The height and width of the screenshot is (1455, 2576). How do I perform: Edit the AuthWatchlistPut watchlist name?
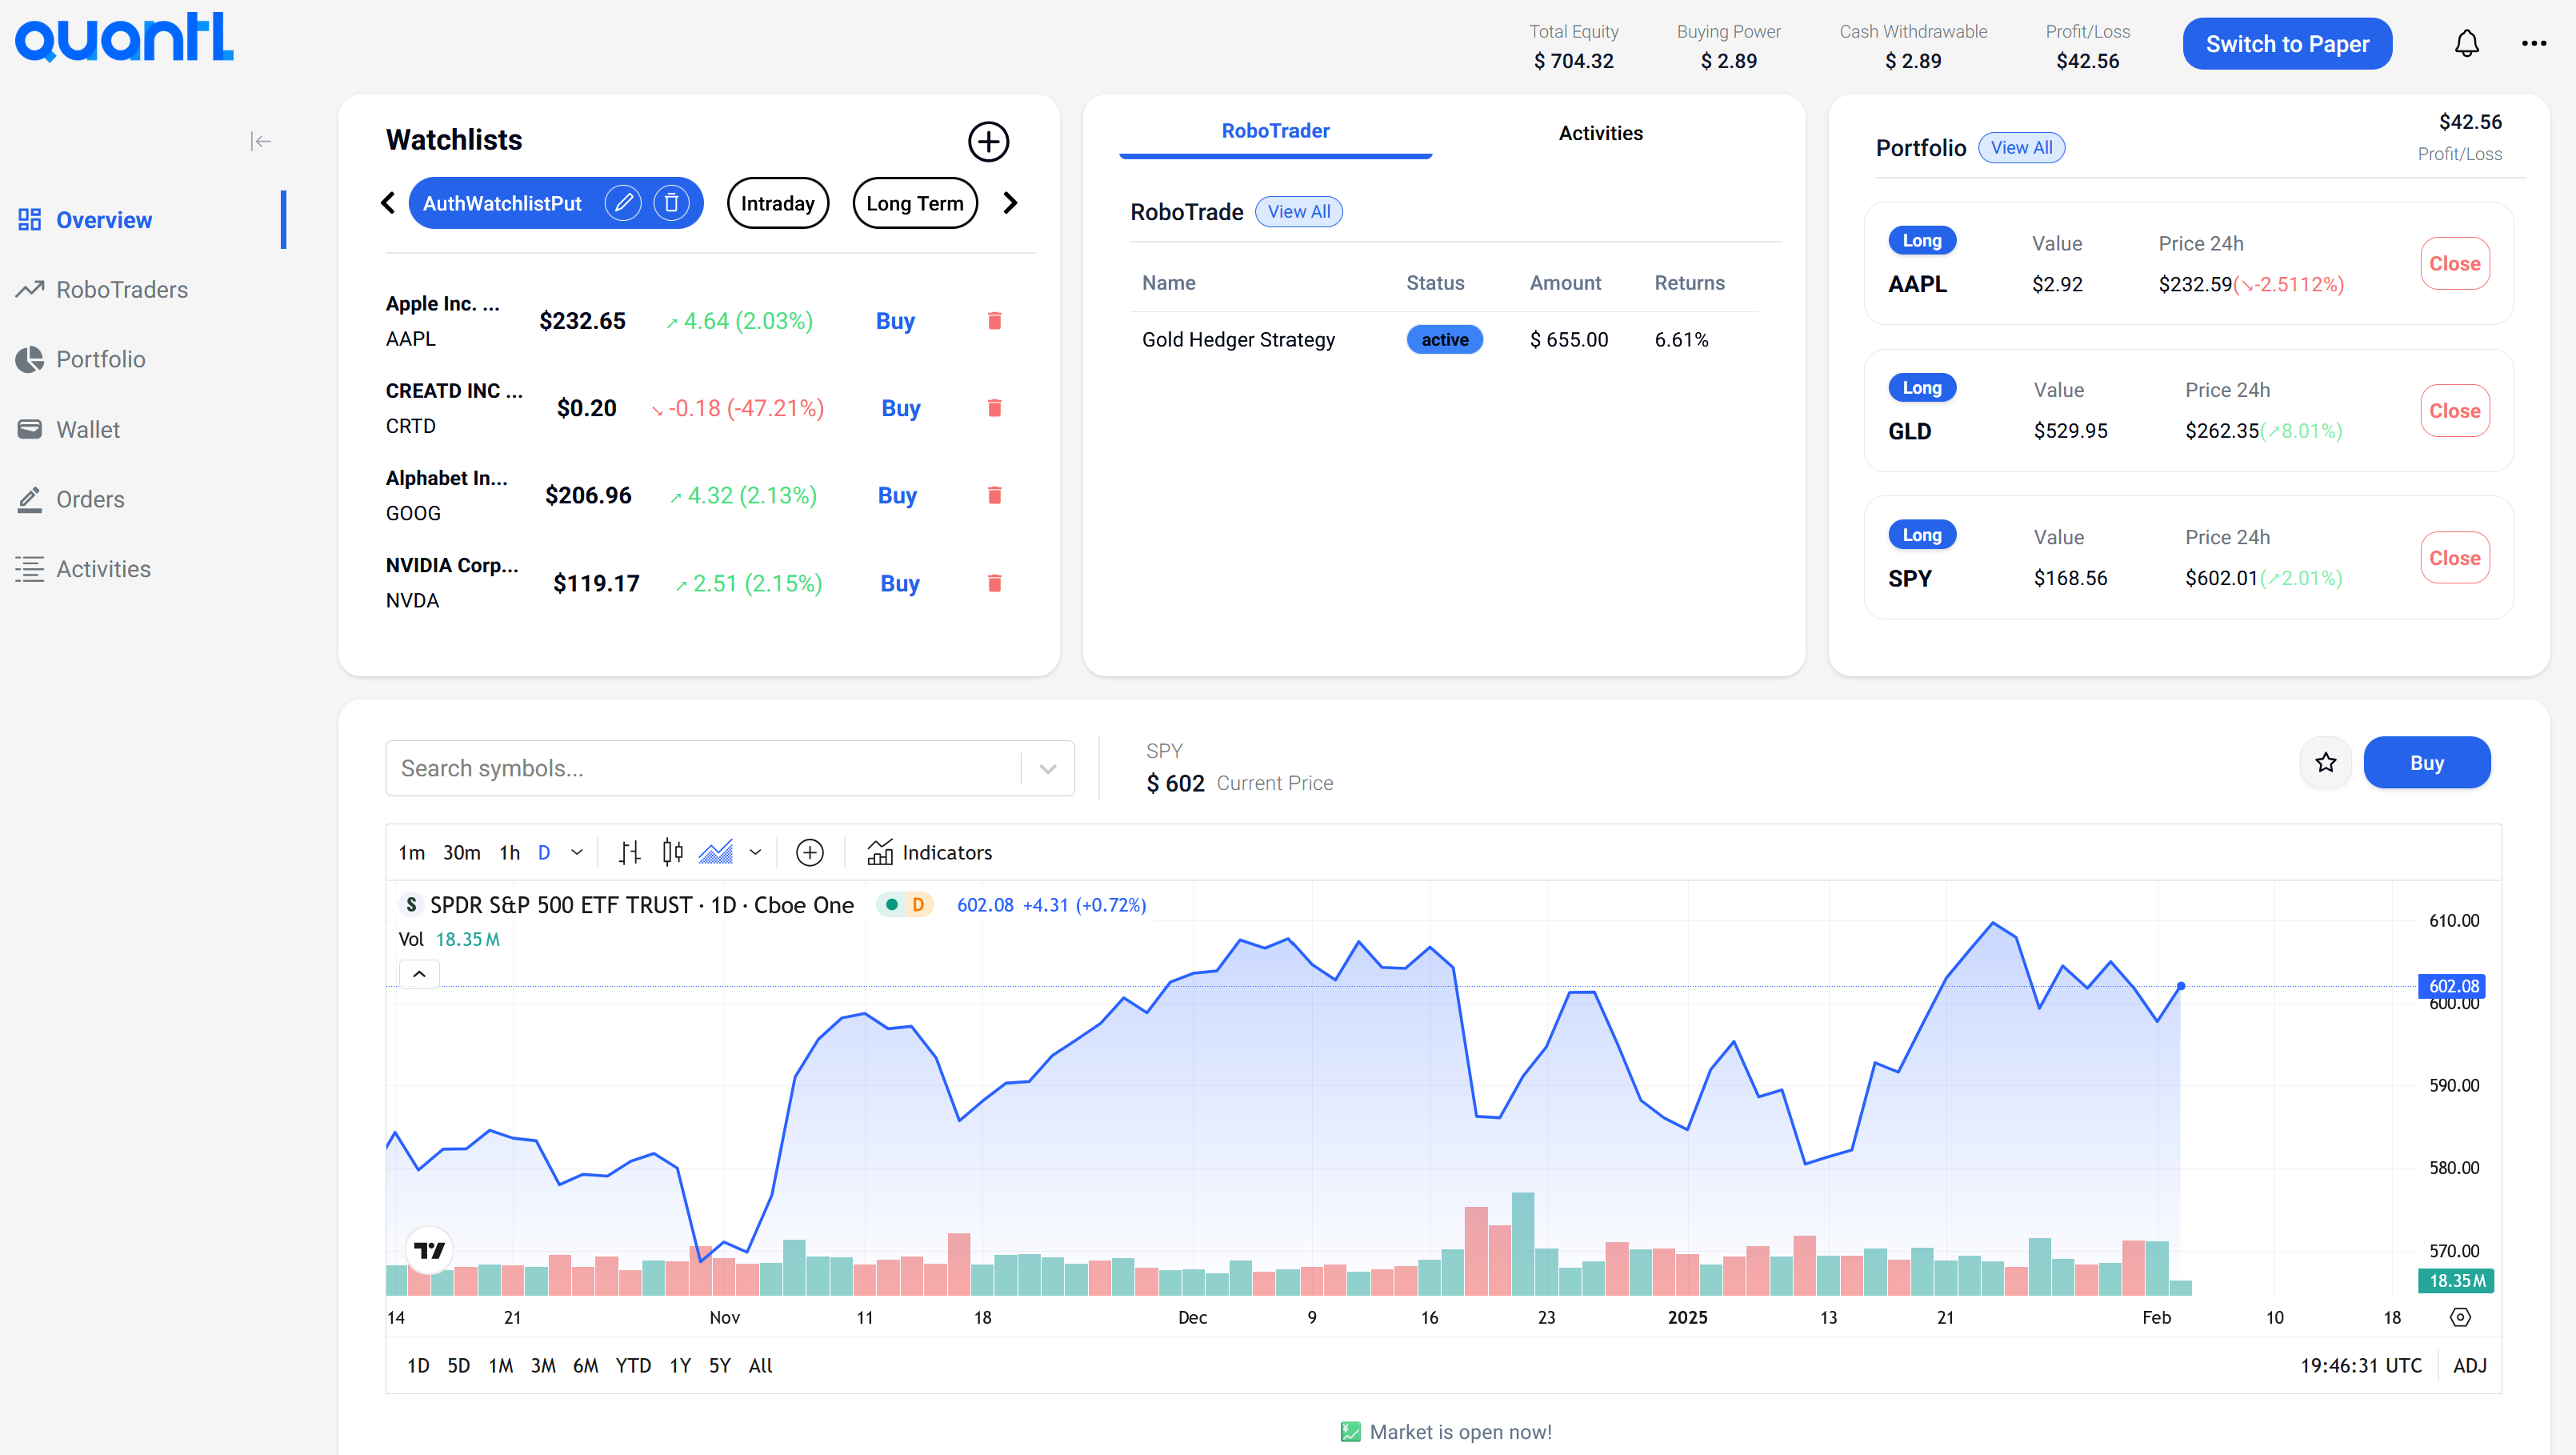pyautogui.click(x=623, y=203)
